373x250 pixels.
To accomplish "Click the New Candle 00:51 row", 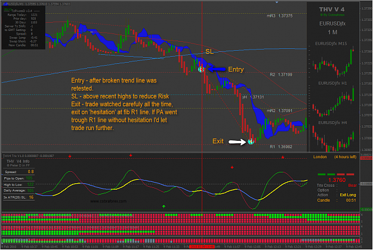I will (x=23, y=45).
